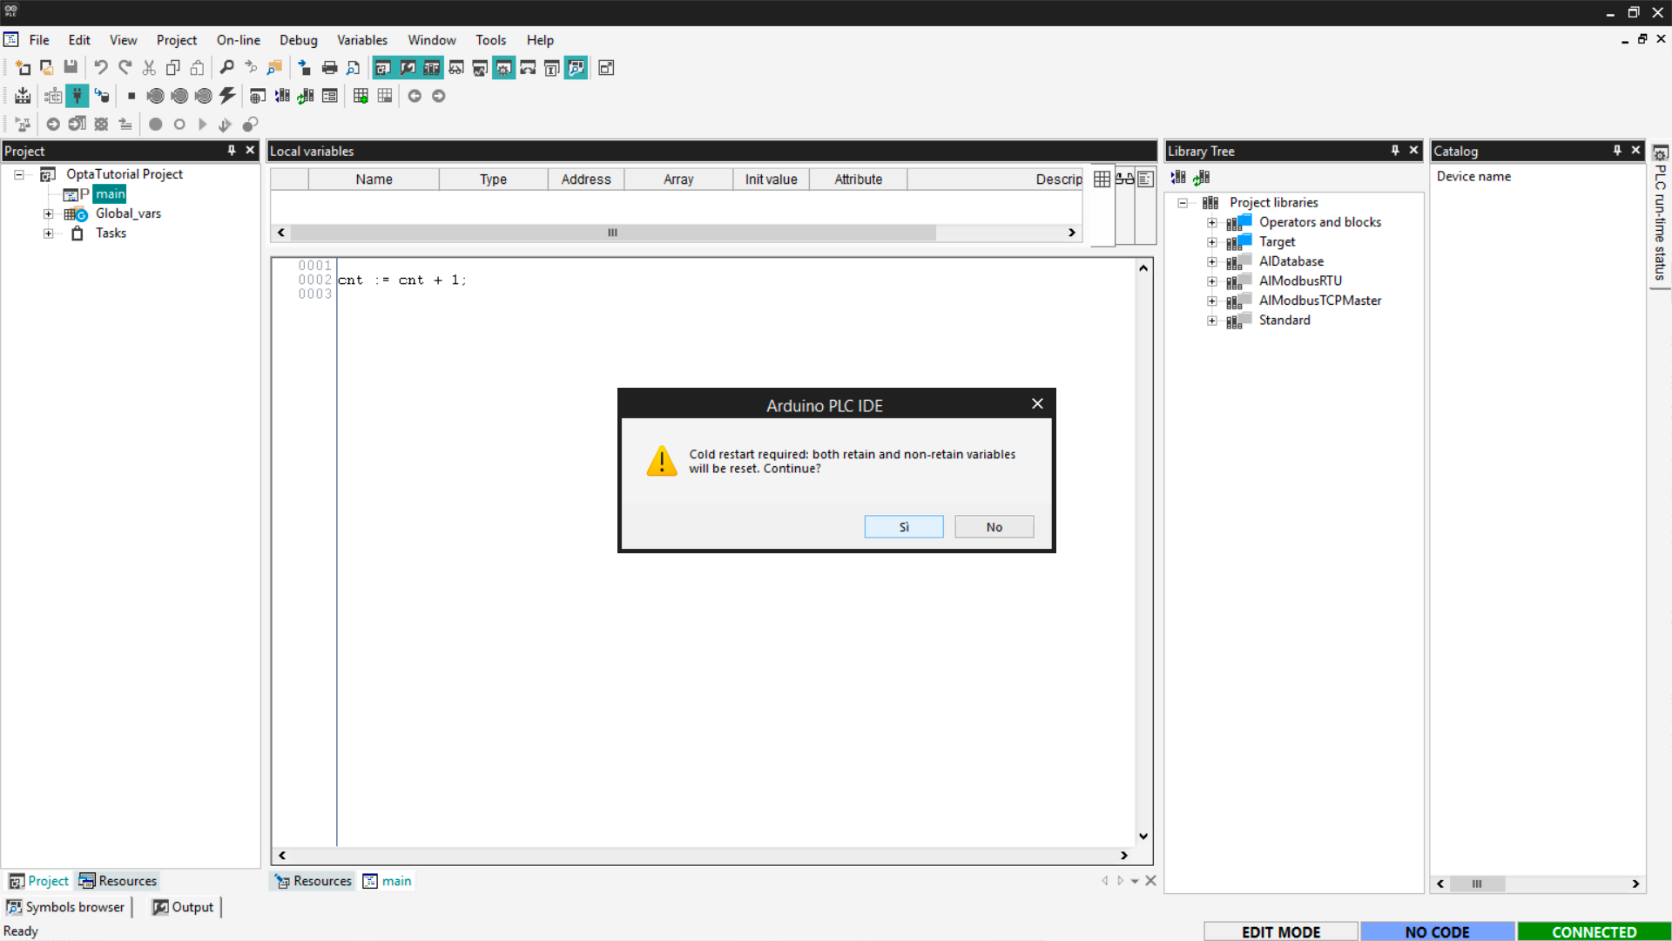Expand the Global_vars tree node
The height and width of the screenshot is (941, 1672).
tap(49, 213)
